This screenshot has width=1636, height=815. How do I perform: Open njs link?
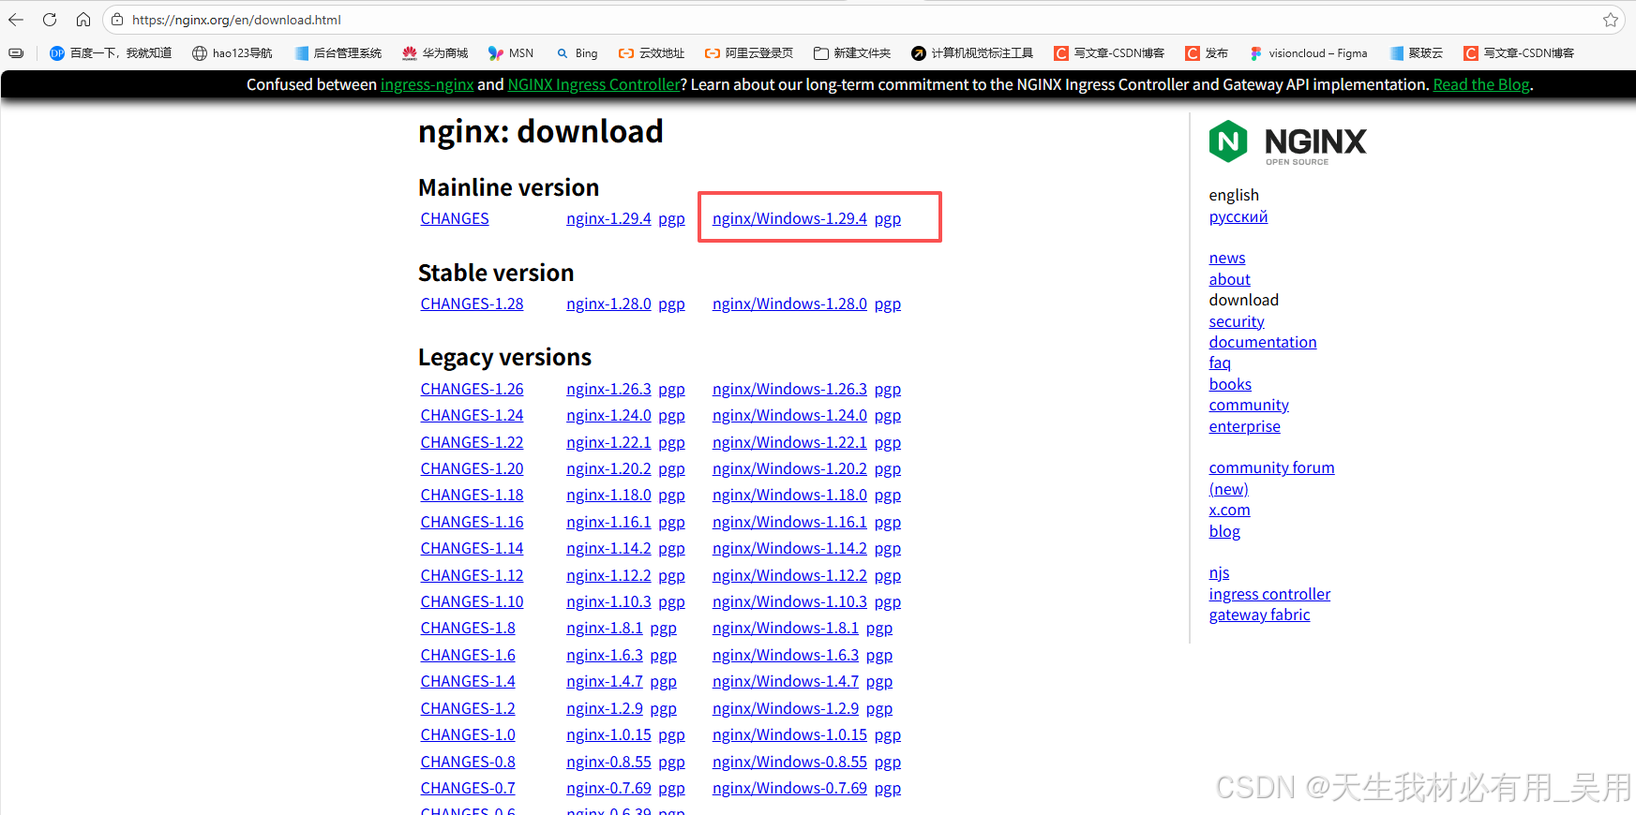(x=1219, y=572)
